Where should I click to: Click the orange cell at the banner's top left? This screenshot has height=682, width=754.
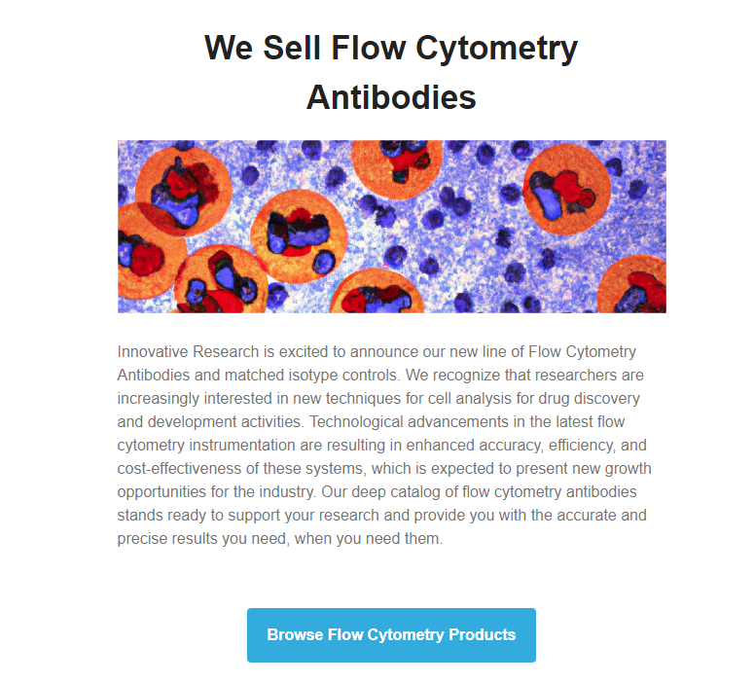pos(183,192)
